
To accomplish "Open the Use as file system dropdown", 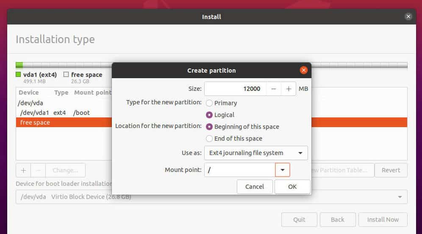I will [x=256, y=153].
